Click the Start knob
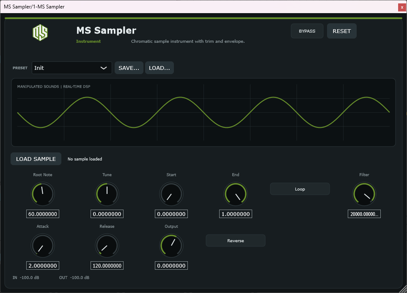The height and width of the screenshot is (293, 407). (x=171, y=194)
